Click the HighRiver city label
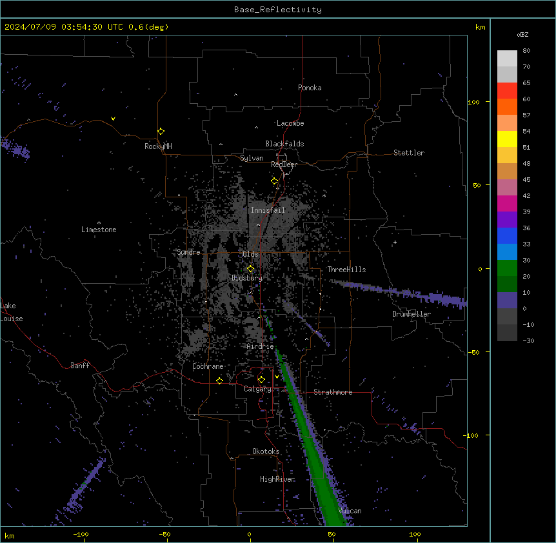Viewport: 556px width, 543px height. pyautogui.click(x=277, y=479)
